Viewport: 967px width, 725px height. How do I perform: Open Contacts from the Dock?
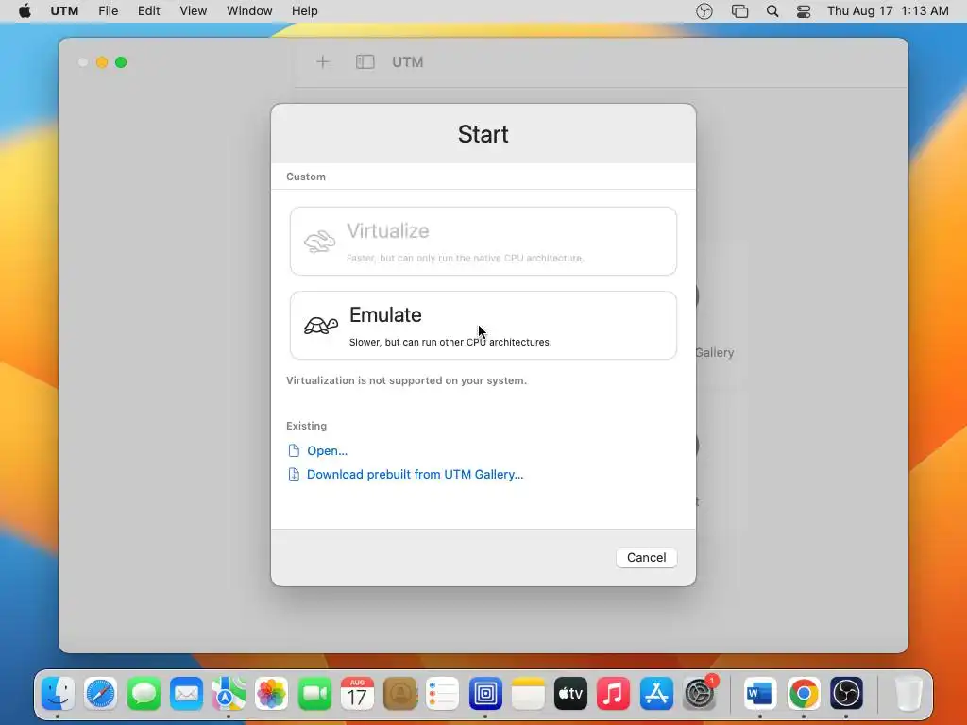400,694
